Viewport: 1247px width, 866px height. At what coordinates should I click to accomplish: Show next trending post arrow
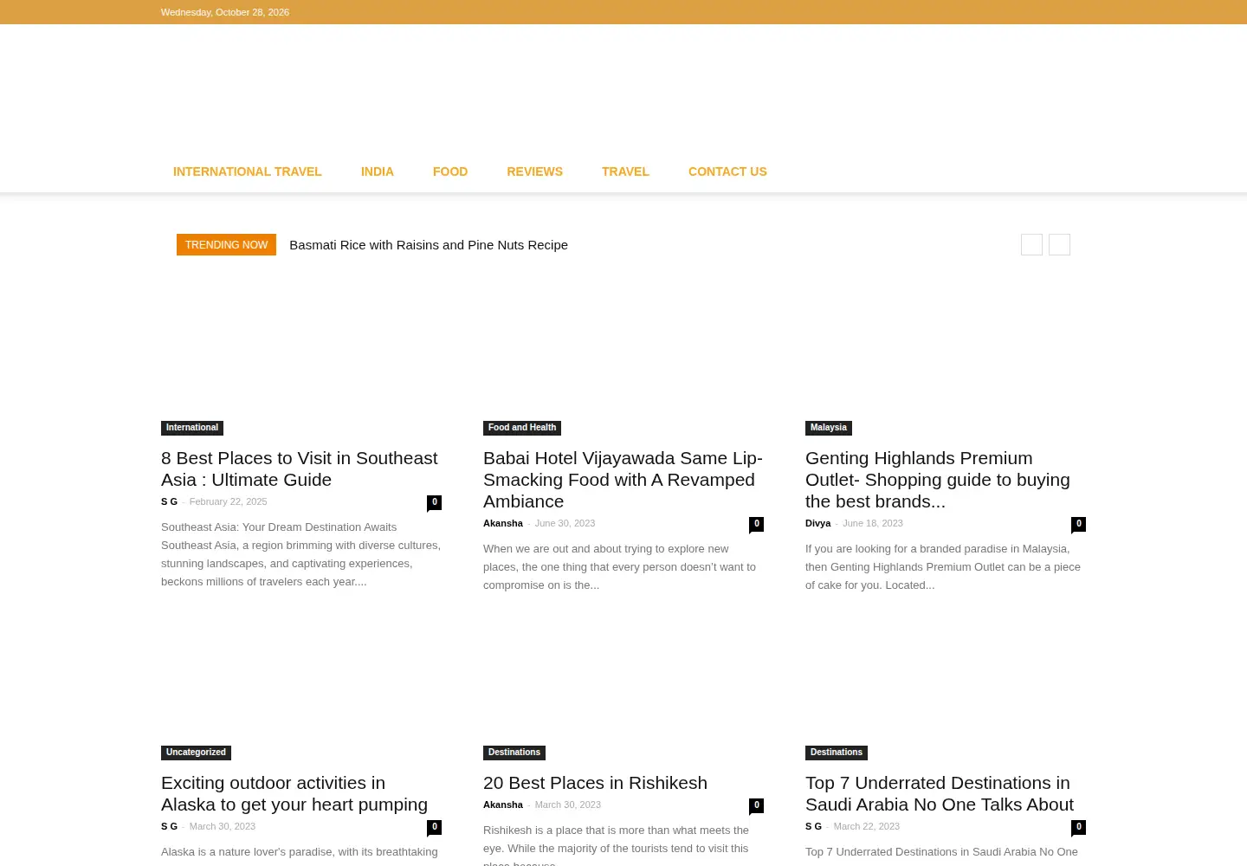tap(1059, 245)
